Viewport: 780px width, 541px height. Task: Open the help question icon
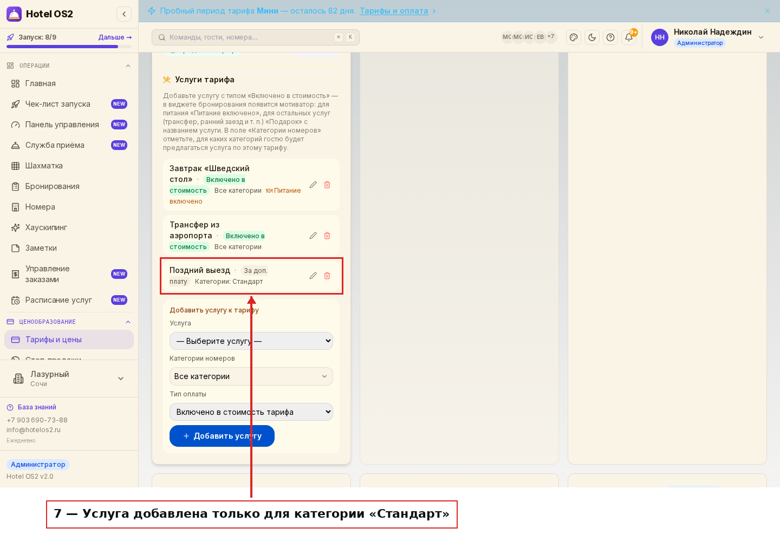click(x=610, y=37)
